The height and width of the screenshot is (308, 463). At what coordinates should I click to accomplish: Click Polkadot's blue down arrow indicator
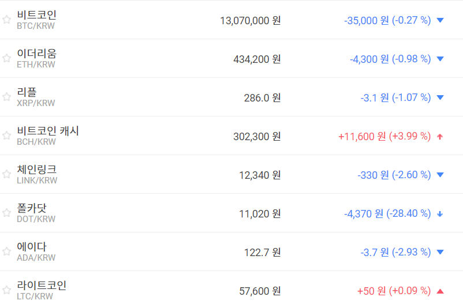440,214
